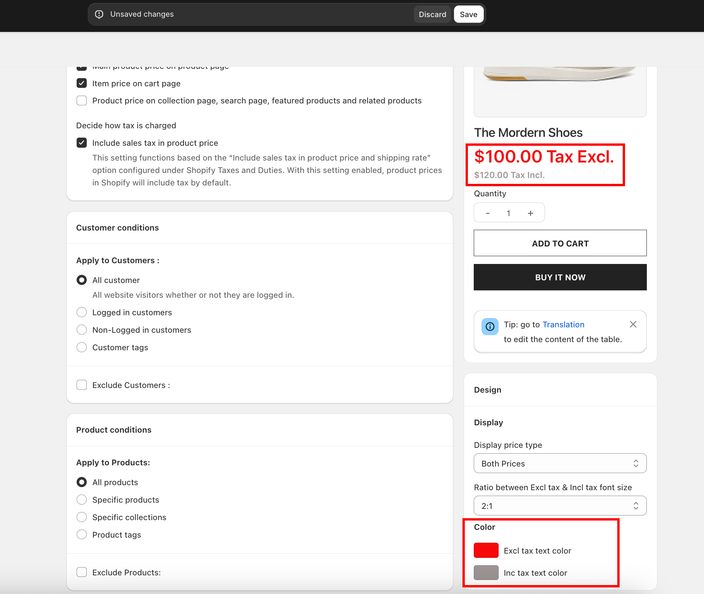Screen dimensions: 704x594
Task: Click the blue info tip icon
Action: 490,327
